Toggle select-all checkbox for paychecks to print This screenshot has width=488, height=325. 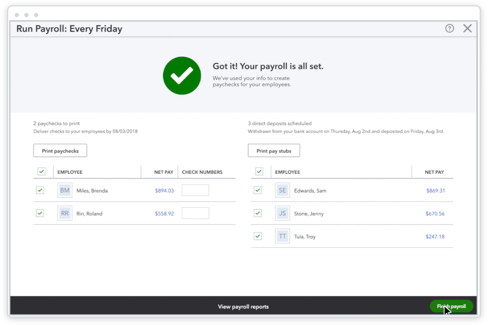click(x=42, y=172)
